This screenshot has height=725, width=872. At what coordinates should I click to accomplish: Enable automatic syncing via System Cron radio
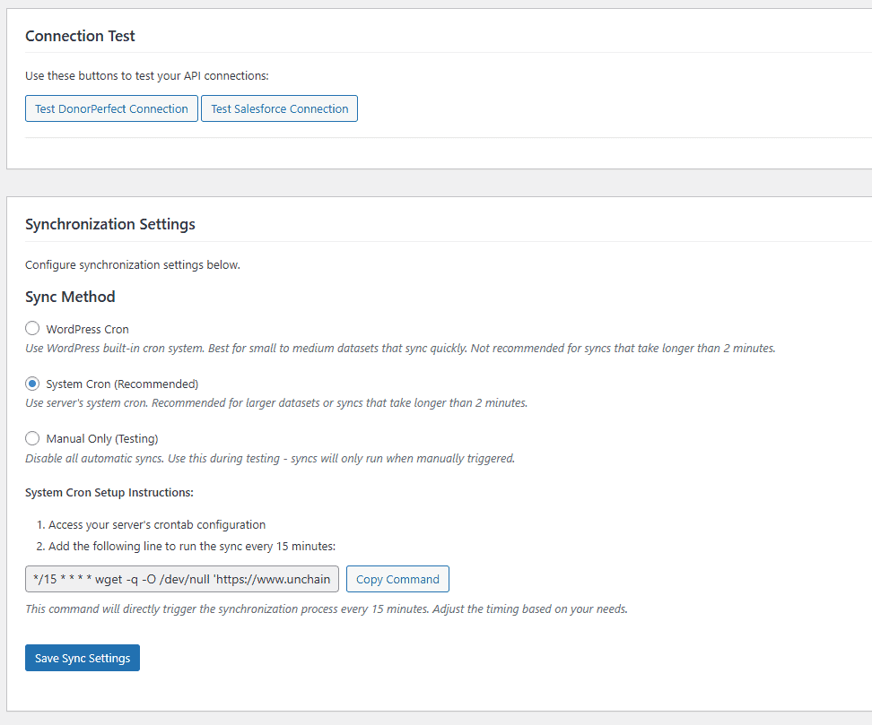coord(32,384)
